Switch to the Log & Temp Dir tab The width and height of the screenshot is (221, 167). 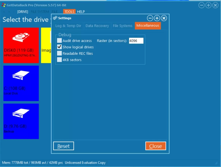[x=68, y=26]
